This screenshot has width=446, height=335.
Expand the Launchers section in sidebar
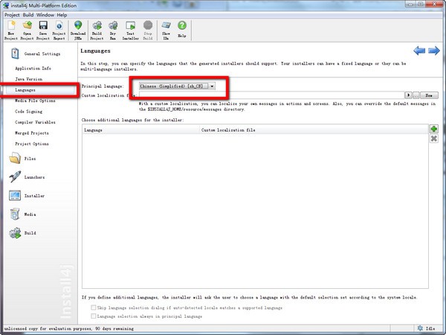click(34, 177)
